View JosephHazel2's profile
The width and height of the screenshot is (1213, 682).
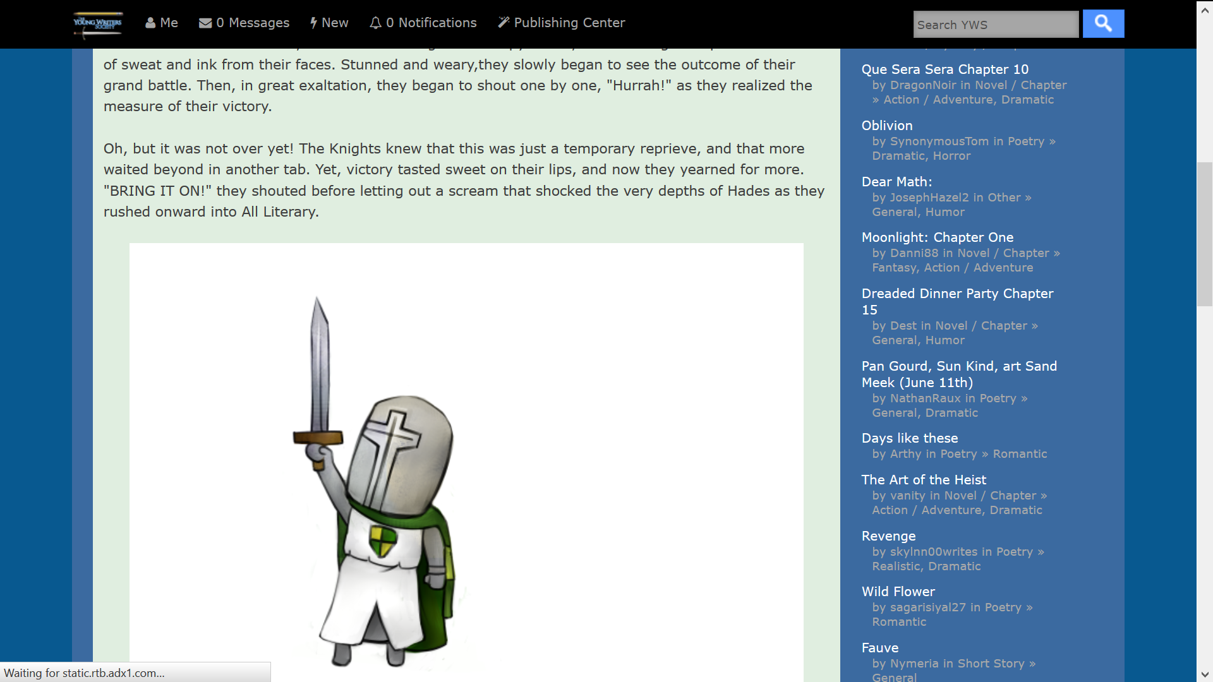tap(929, 198)
